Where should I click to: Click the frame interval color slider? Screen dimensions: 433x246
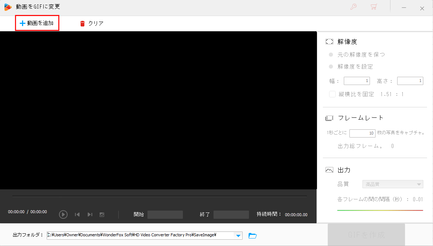380,211
